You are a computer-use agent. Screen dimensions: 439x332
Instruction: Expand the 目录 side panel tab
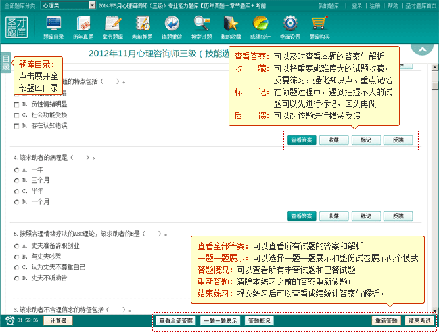pyautogui.click(x=5, y=63)
